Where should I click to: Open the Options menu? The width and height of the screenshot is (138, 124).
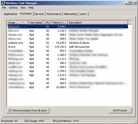(x=13, y=8)
